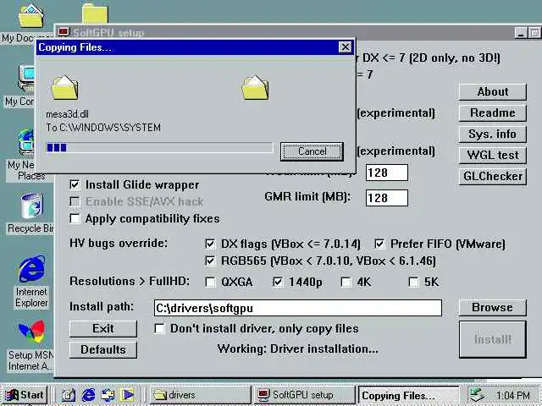The height and width of the screenshot is (406, 542).
Task: Minimize the SoftGPU setup window
Action: pyautogui.click(x=521, y=33)
